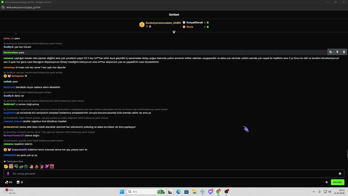This screenshot has width=348, height=196.
Task: Click username solbek
Action: [7, 82]
